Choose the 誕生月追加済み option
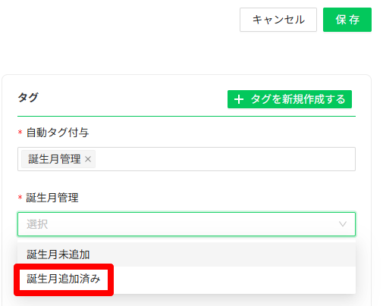383x306 pixels. pos(64,279)
